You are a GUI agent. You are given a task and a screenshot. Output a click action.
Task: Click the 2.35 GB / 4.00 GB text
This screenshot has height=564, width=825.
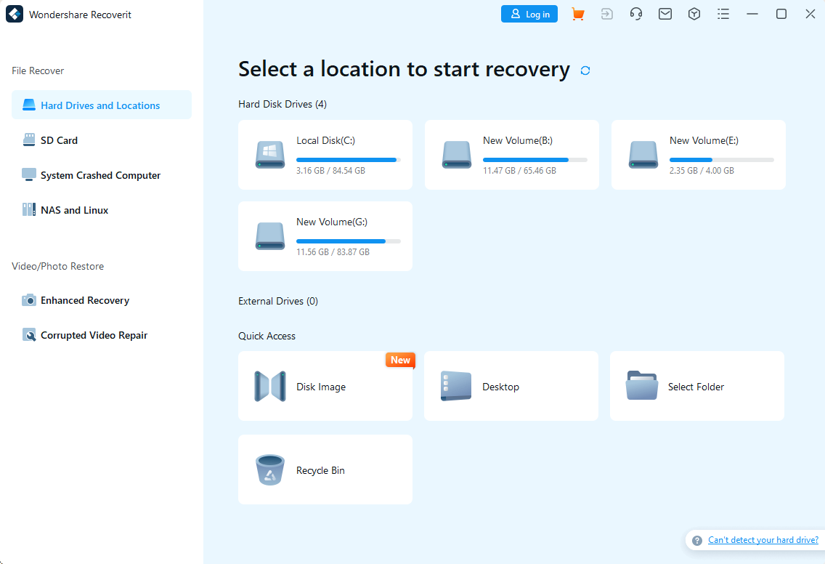[702, 171]
